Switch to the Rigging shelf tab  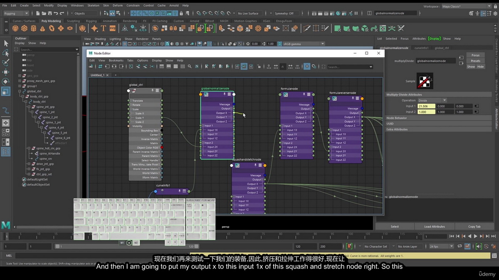click(x=91, y=21)
